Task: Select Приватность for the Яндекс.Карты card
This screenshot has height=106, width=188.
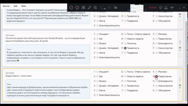Action: (125, 86)
